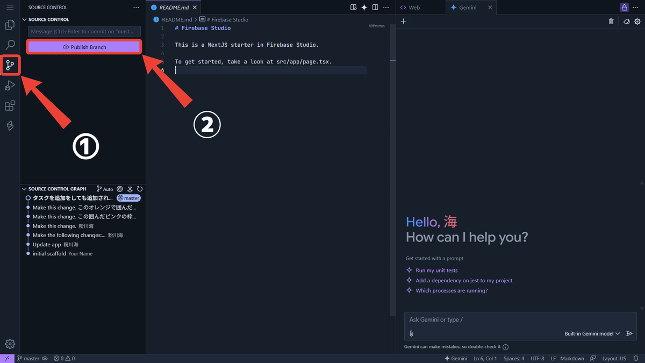Open the Extensions view

[x=10, y=106]
